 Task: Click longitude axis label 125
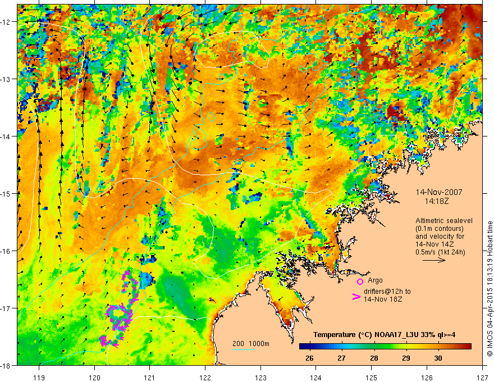(x=372, y=378)
